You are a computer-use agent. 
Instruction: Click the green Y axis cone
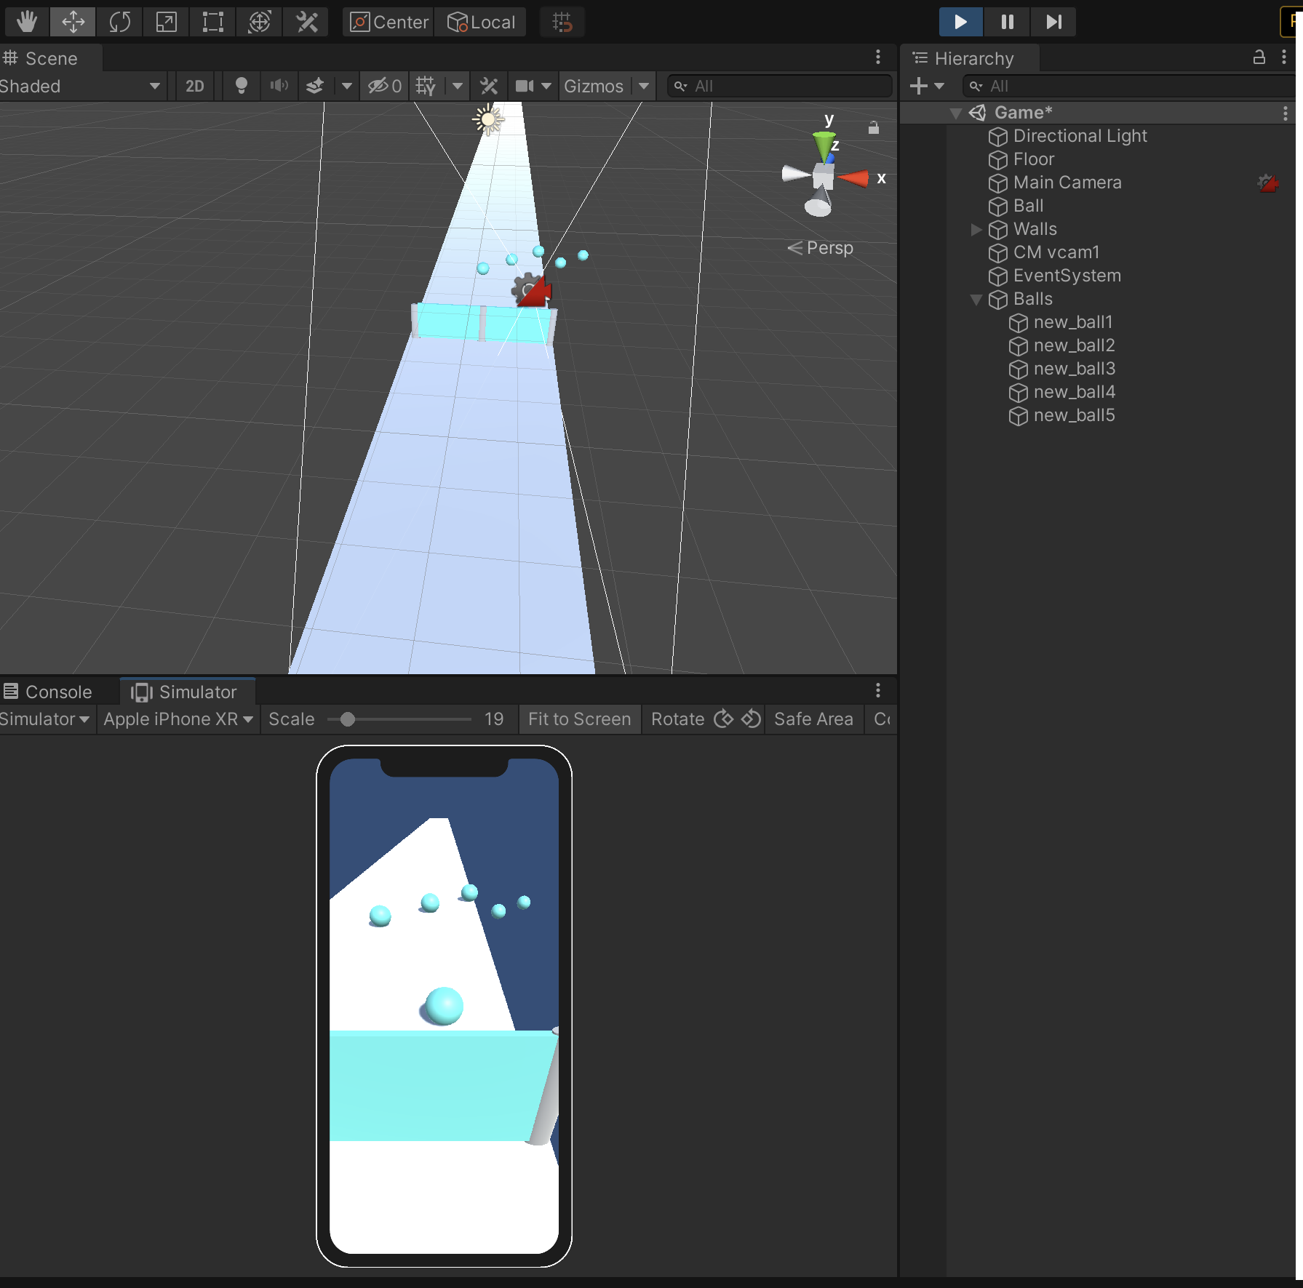point(824,145)
